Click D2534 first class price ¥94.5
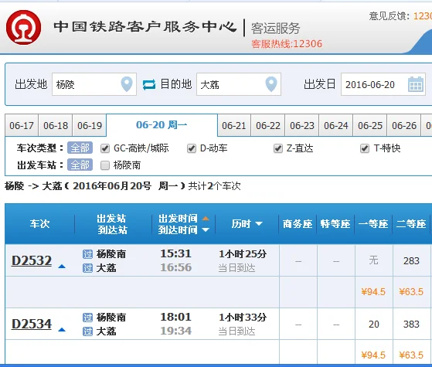The image size is (432, 367). click(x=373, y=355)
